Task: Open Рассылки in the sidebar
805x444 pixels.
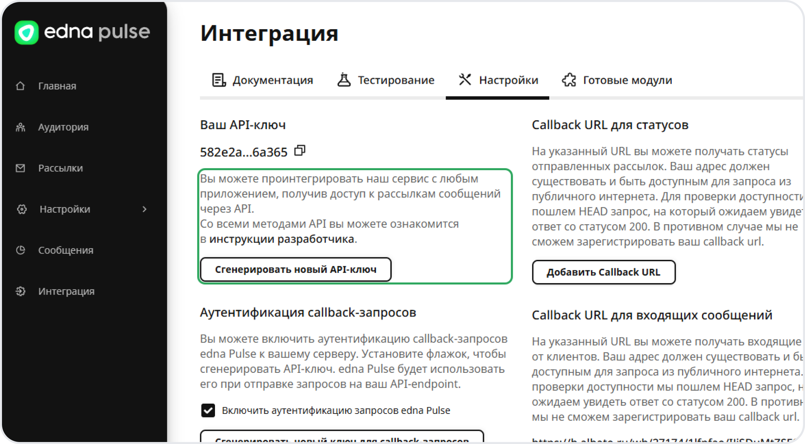Action: (60, 168)
